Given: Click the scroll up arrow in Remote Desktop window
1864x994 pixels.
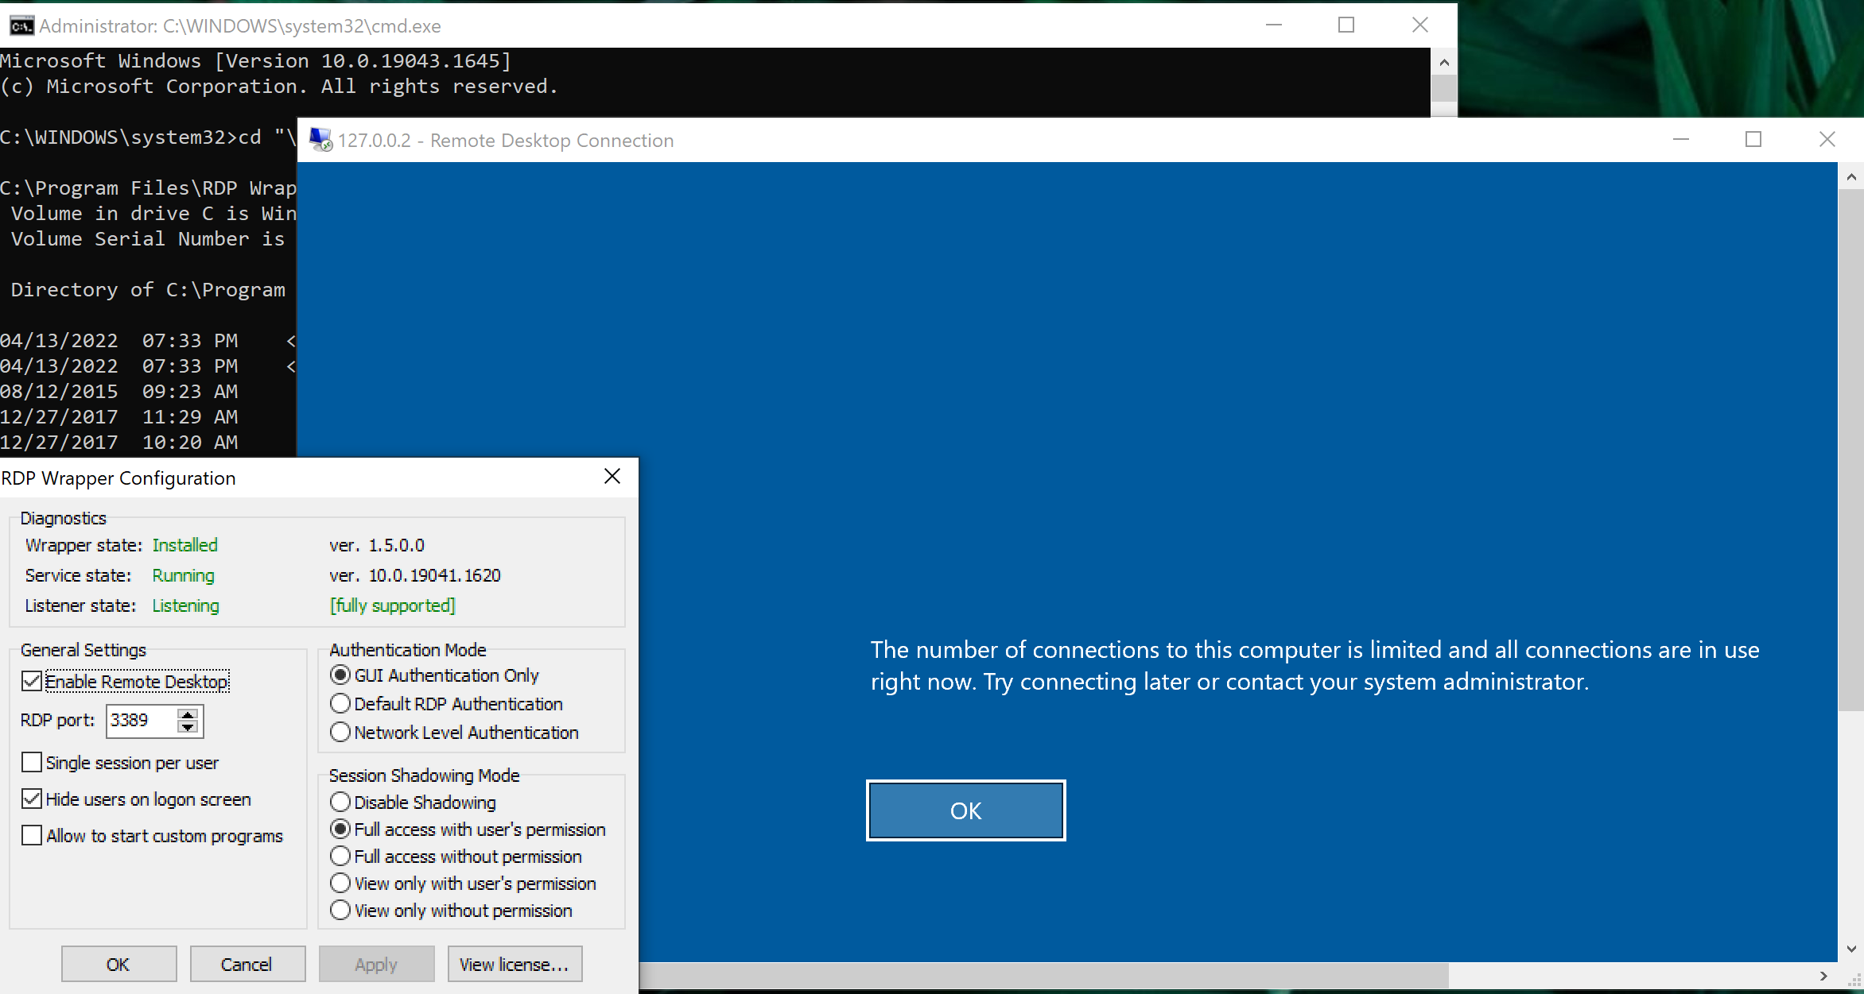Looking at the screenshot, I should [1853, 176].
